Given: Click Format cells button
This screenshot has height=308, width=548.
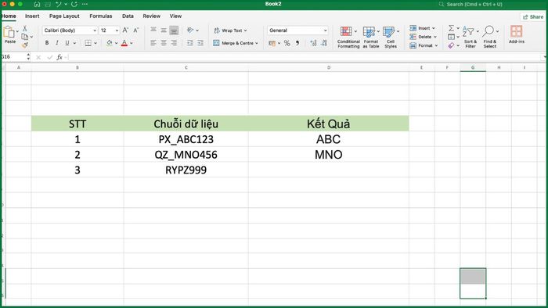Looking at the screenshot, I should [x=424, y=45].
